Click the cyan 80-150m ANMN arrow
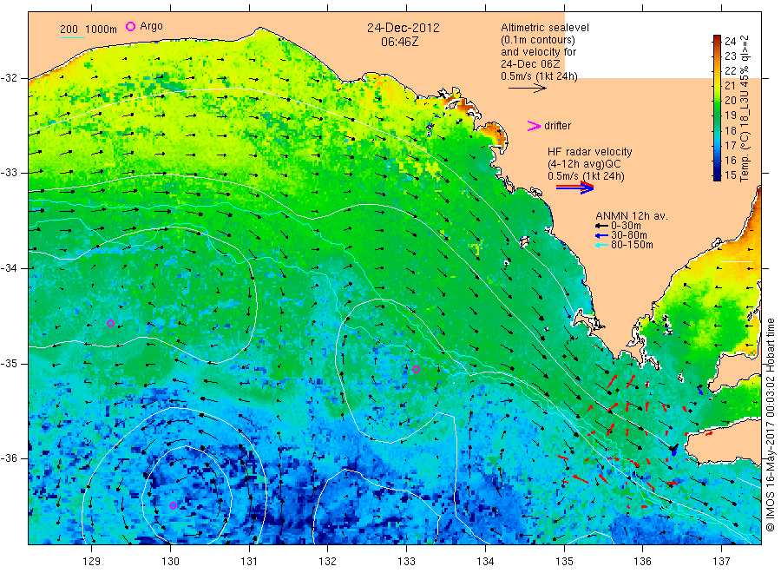This screenshot has width=781, height=573. point(601,245)
